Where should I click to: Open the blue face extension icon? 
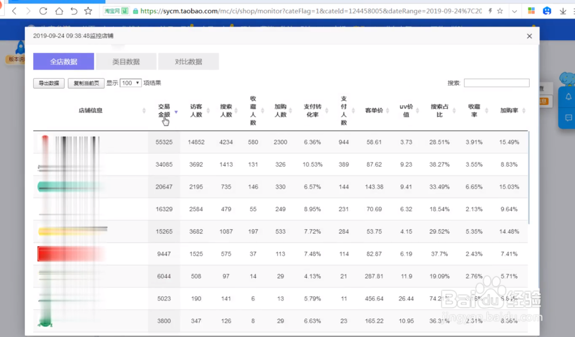point(547,11)
